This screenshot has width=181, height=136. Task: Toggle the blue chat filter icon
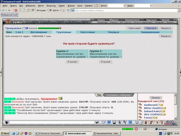(x=109, y=122)
